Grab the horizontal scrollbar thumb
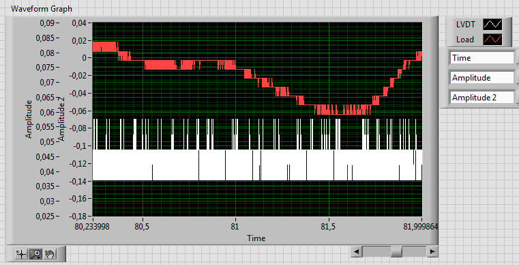This screenshot has width=519, height=265. coord(396,252)
